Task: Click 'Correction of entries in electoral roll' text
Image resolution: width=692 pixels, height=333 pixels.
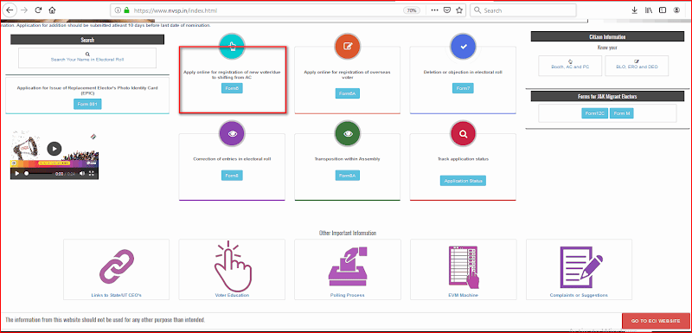Action: click(x=232, y=159)
